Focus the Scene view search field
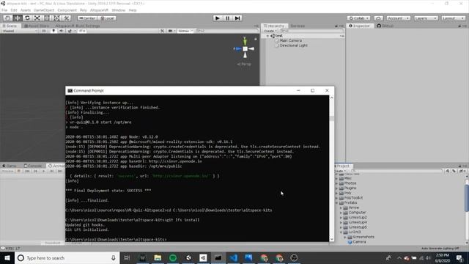The image size is (469, 264). pos(227,31)
